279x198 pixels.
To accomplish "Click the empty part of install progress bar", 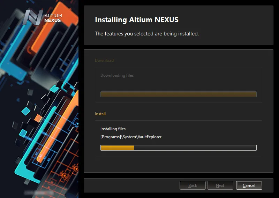I will point(195,148).
